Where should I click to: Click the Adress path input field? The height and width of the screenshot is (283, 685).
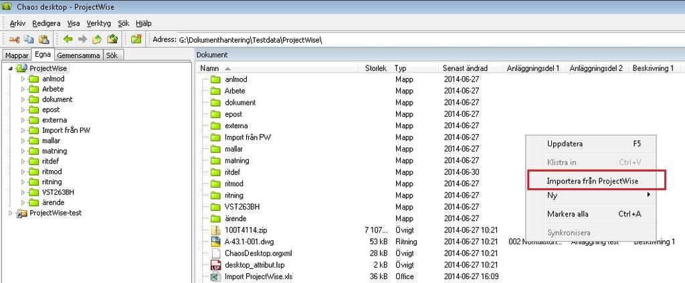click(x=430, y=39)
